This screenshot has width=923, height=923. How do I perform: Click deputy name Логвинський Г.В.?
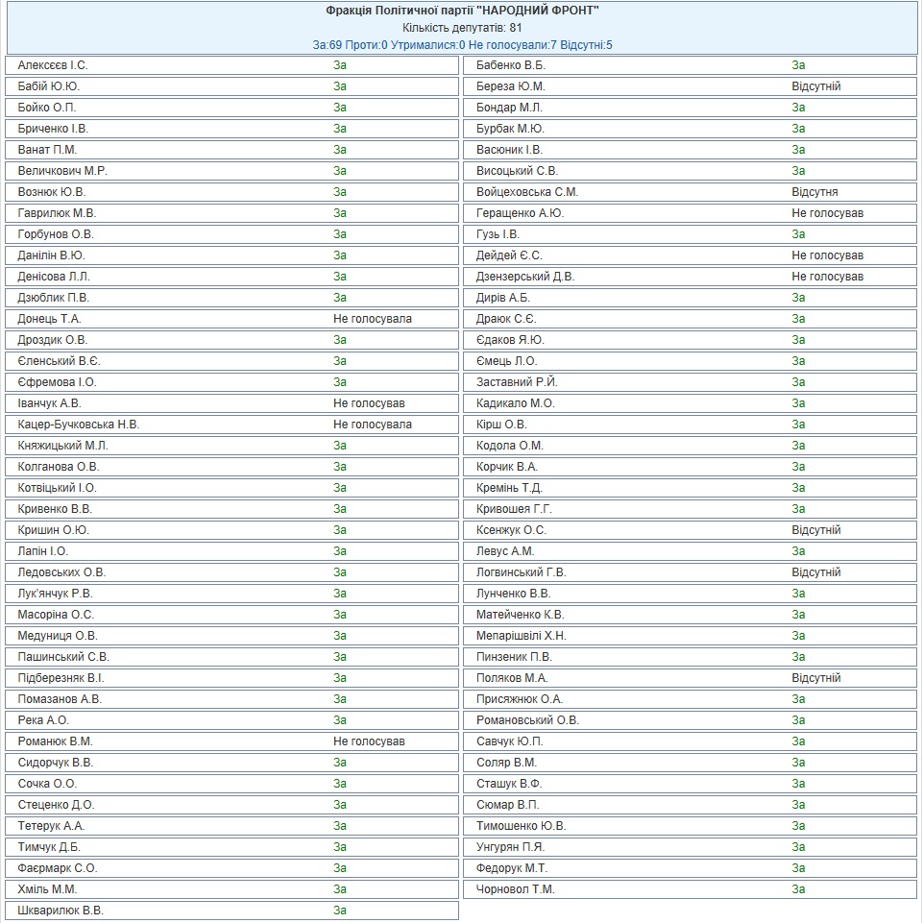click(521, 572)
